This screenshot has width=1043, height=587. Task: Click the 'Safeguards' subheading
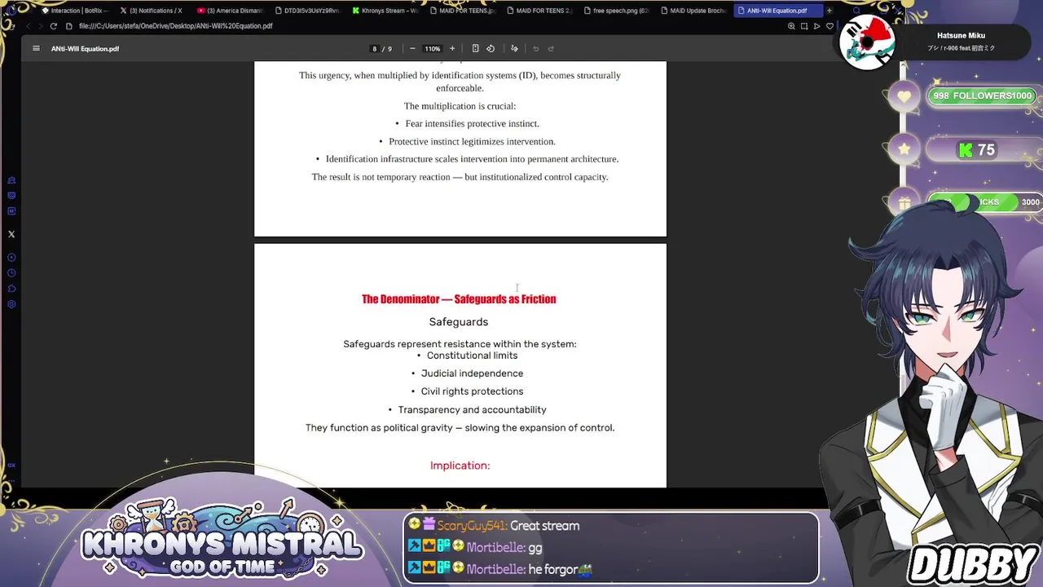(x=459, y=322)
